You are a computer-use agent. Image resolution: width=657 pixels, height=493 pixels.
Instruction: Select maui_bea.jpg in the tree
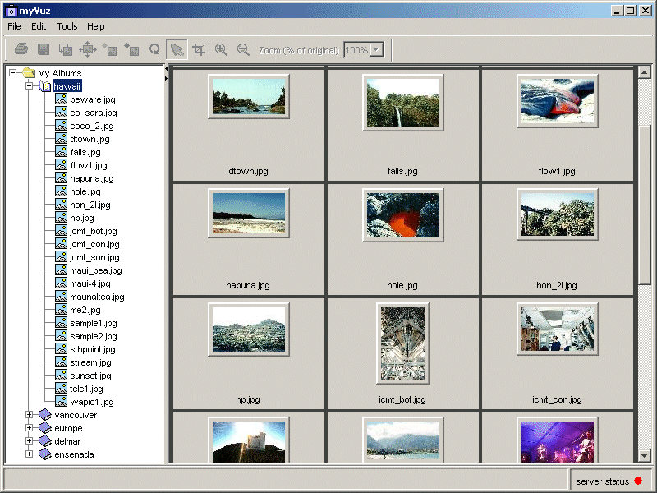[96, 270]
